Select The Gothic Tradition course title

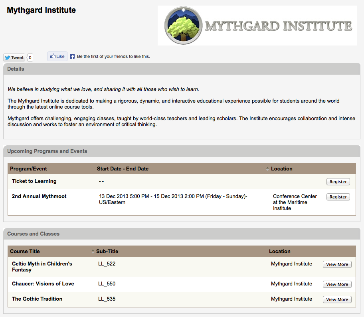tap(37, 299)
